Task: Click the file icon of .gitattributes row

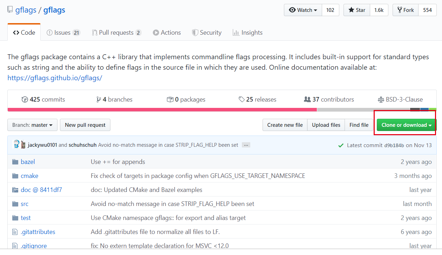Action: coord(15,232)
